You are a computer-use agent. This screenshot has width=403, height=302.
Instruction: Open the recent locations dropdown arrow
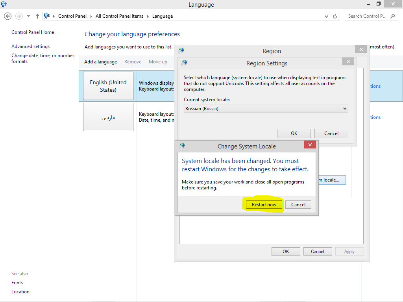[28, 16]
